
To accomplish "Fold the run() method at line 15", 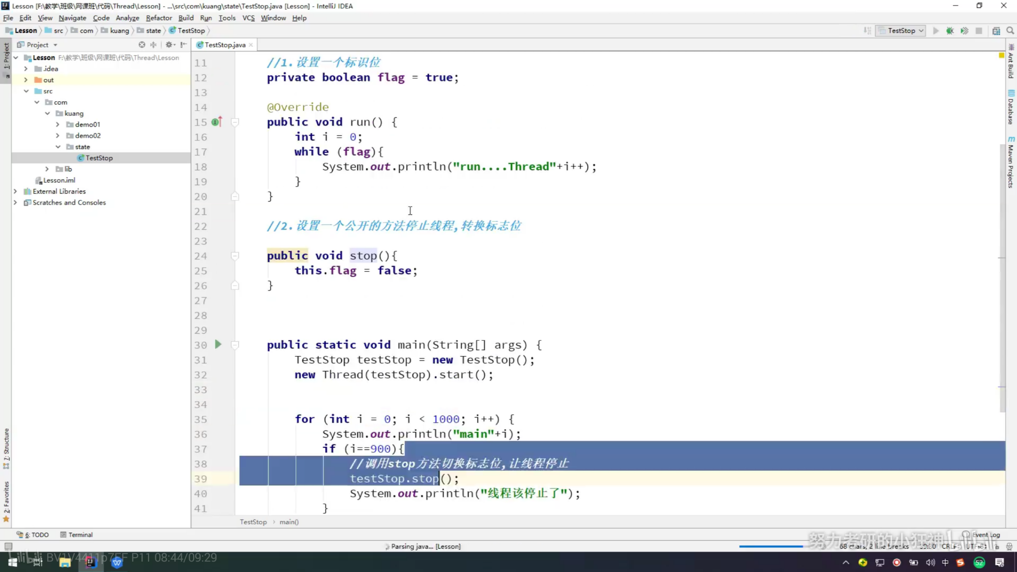I will pos(235,122).
